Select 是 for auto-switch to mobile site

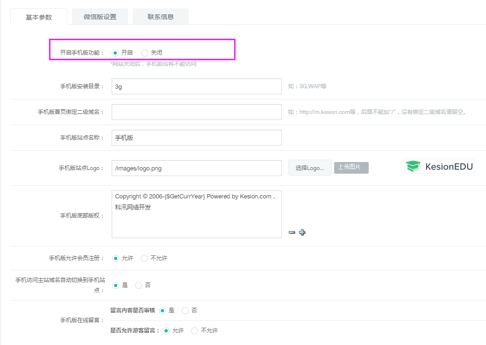(x=115, y=285)
